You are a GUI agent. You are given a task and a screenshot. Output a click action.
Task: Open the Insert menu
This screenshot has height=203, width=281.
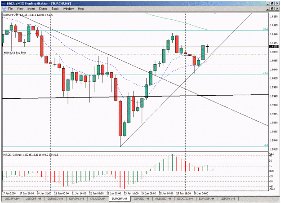click(31, 9)
